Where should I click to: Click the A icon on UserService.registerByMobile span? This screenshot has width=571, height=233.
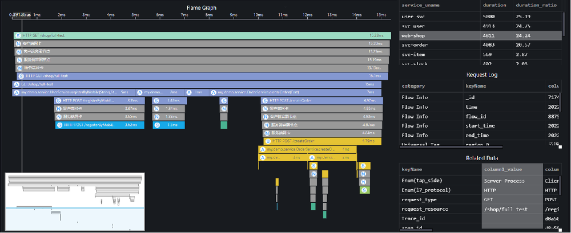point(17,92)
